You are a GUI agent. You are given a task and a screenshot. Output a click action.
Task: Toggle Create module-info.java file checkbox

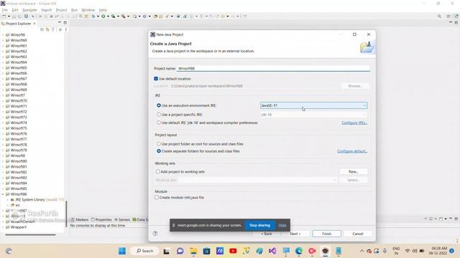pos(157,198)
